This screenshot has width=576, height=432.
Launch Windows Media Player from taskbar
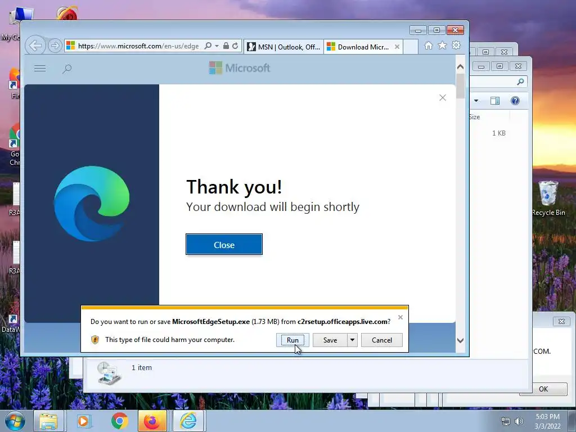coord(84,421)
